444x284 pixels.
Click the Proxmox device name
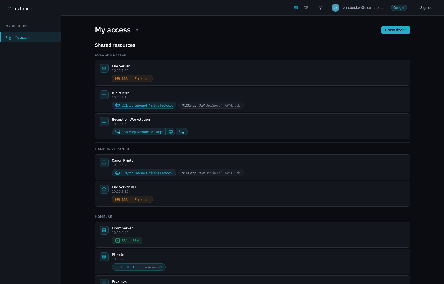(x=119, y=282)
